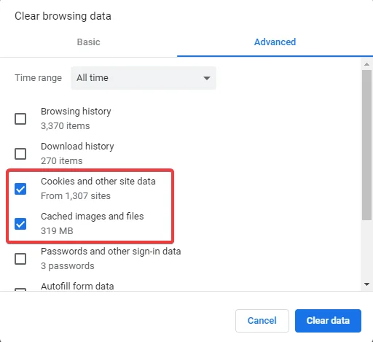Open the Time range dropdown
373x342 pixels.
[144, 78]
